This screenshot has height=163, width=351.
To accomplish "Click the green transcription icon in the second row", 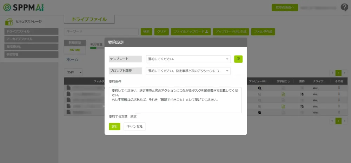I will click(x=283, y=94).
